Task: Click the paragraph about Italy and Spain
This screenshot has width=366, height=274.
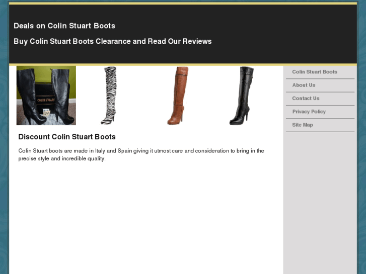Action: pos(141,155)
